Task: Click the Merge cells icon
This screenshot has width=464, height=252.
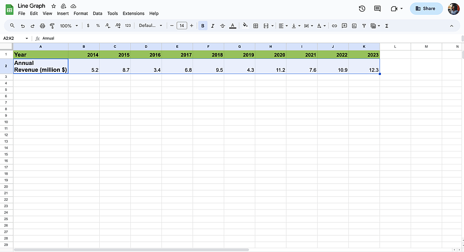Action: [x=266, y=26]
